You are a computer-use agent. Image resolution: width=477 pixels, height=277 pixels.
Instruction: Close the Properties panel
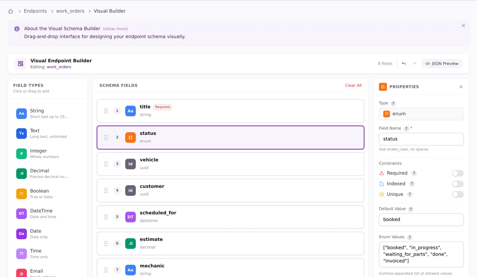click(461, 87)
